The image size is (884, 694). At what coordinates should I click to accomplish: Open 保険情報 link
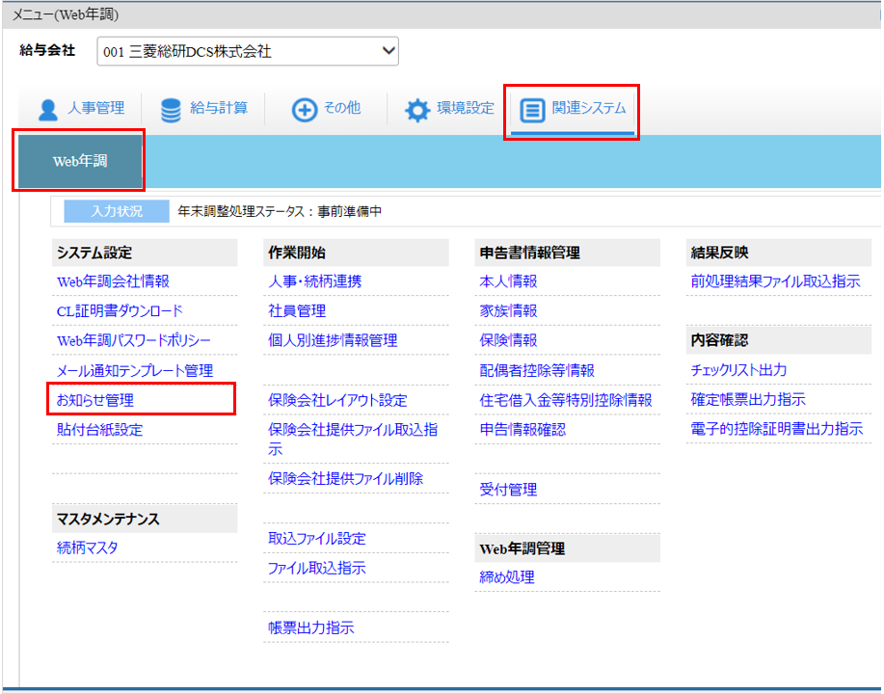pyautogui.click(x=509, y=340)
